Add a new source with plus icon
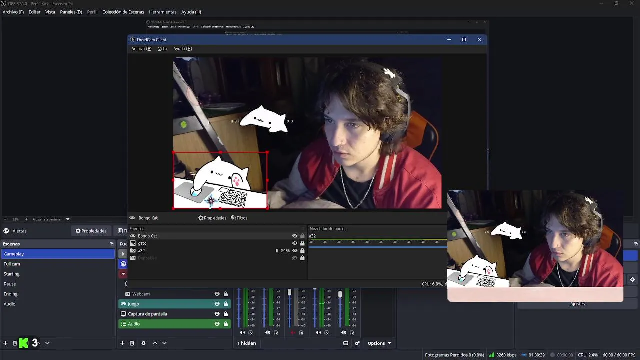The width and height of the screenshot is (640, 360). (x=122, y=343)
